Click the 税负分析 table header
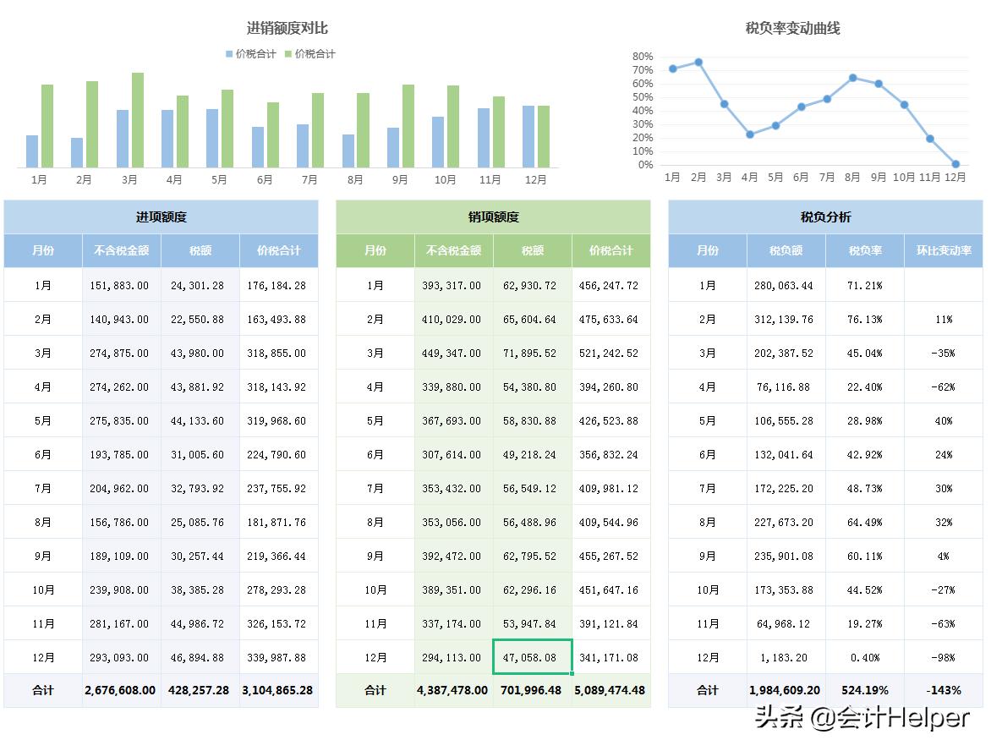Image resolution: width=991 pixels, height=751 pixels. point(824,217)
